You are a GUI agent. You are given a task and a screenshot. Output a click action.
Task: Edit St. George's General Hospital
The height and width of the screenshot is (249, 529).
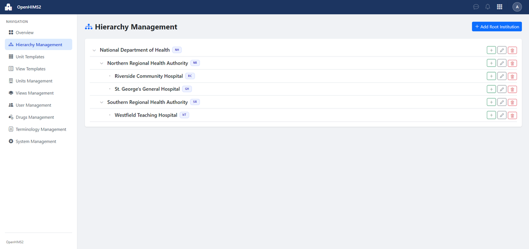coord(502,89)
